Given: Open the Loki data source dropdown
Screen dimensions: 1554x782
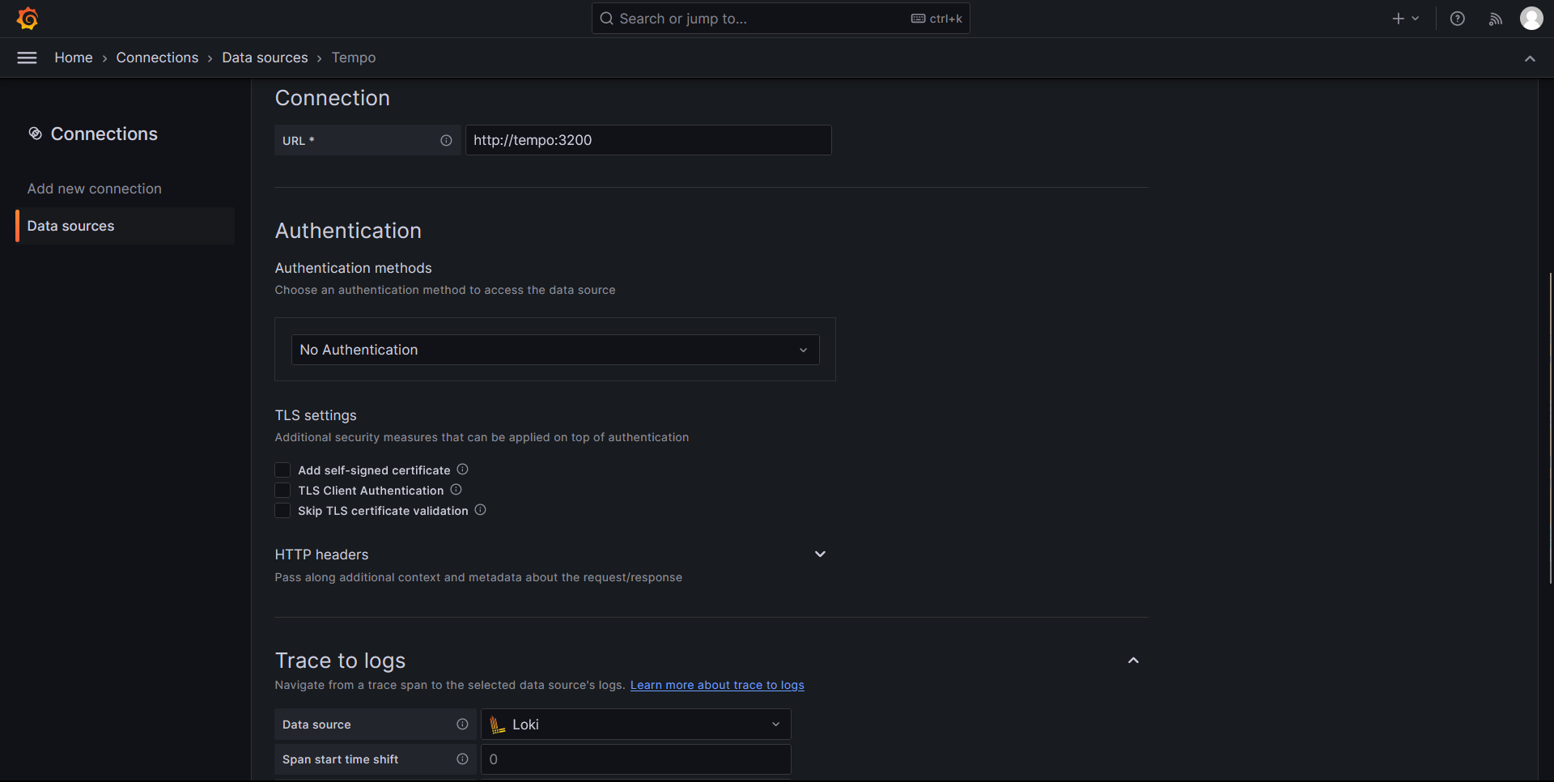Looking at the screenshot, I should (x=635, y=725).
